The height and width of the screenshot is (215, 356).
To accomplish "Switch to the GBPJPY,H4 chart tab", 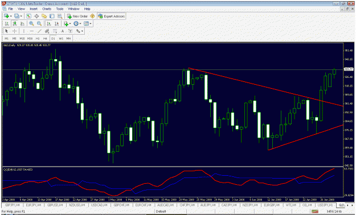I will 13,205.
